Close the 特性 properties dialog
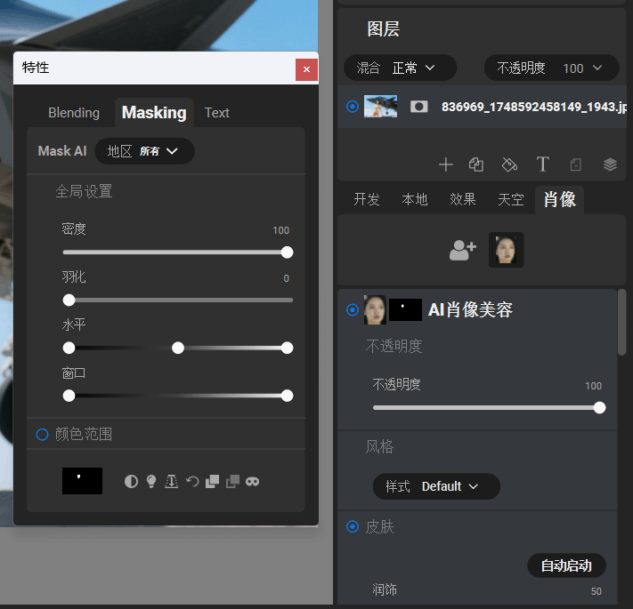 click(x=306, y=69)
